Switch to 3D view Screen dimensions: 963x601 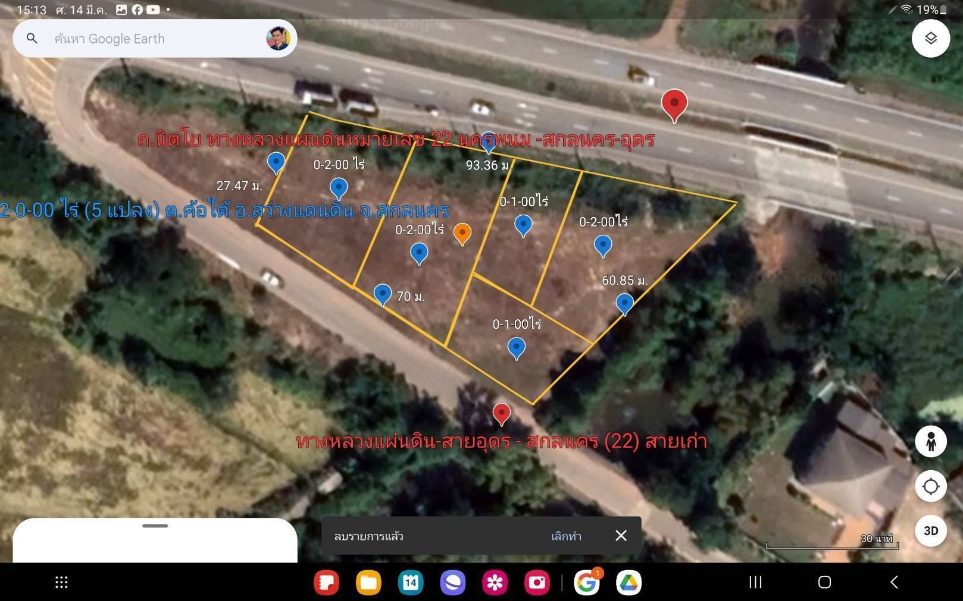click(x=931, y=531)
